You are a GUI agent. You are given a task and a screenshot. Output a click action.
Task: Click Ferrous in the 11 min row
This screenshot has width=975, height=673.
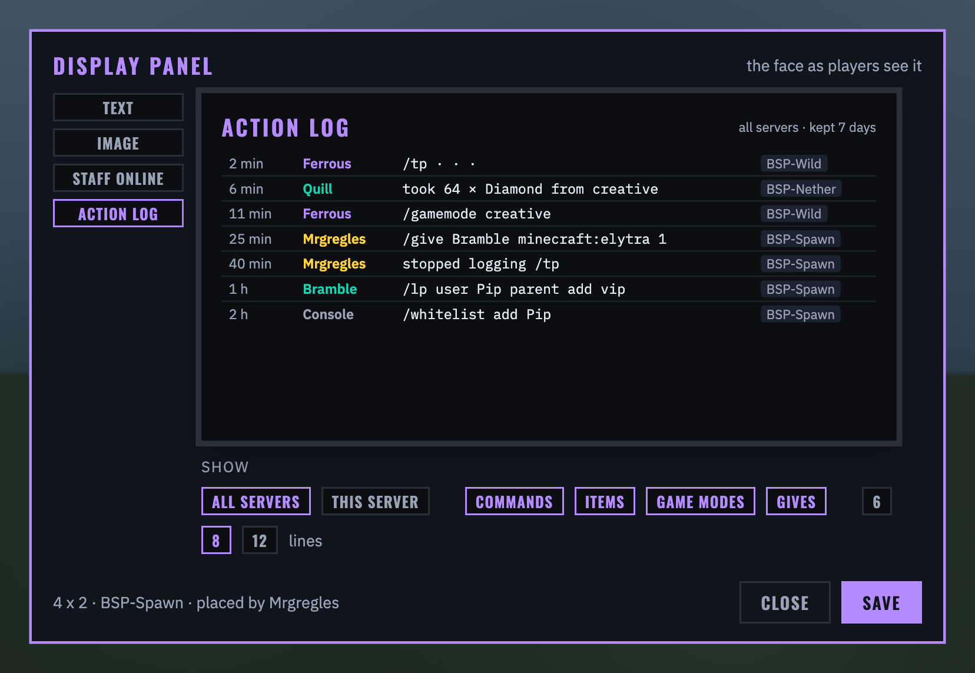(327, 214)
